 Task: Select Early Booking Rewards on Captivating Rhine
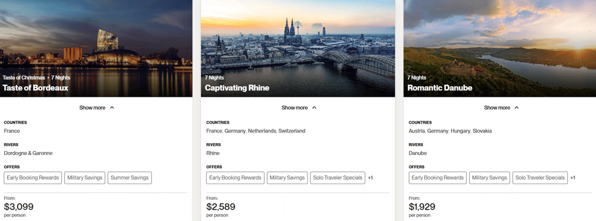click(x=235, y=178)
